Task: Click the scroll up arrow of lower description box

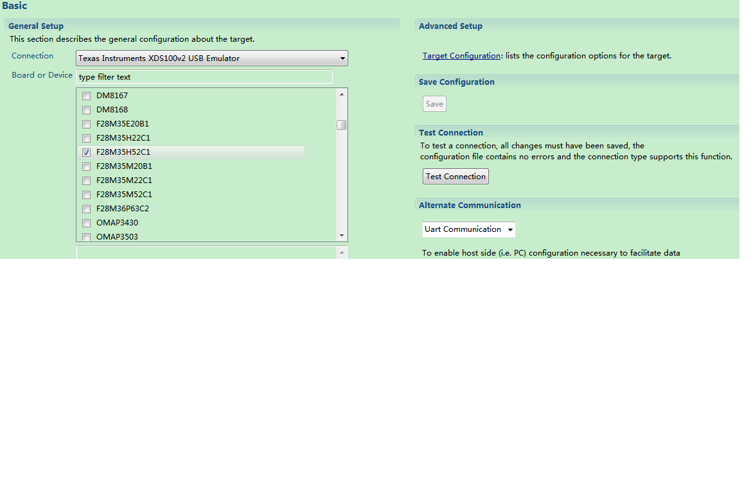Action: (x=342, y=252)
